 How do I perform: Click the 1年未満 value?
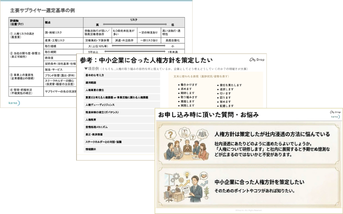[173, 52]
